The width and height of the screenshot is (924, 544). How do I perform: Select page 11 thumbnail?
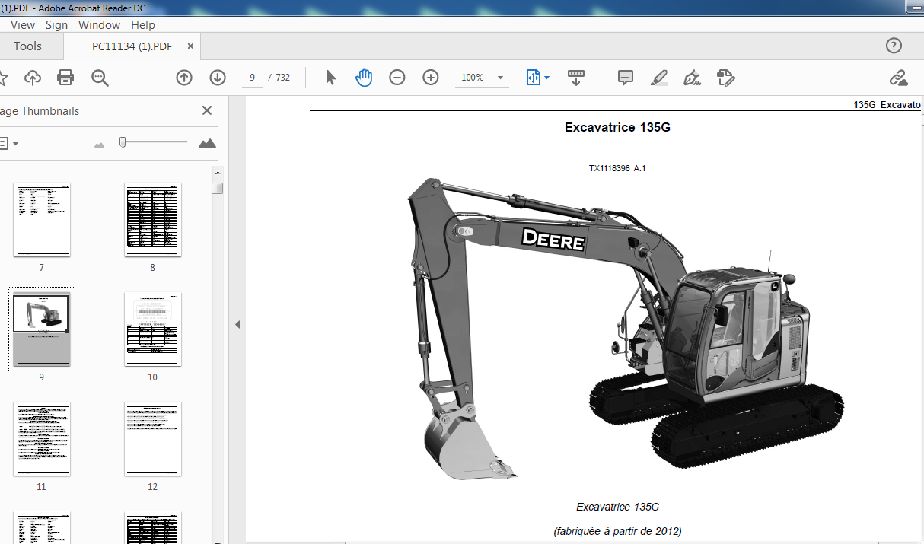point(42,439)
